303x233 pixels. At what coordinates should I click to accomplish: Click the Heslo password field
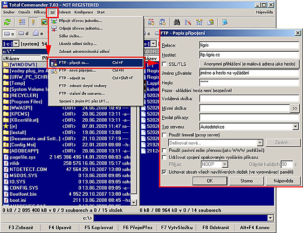(249, 82)
